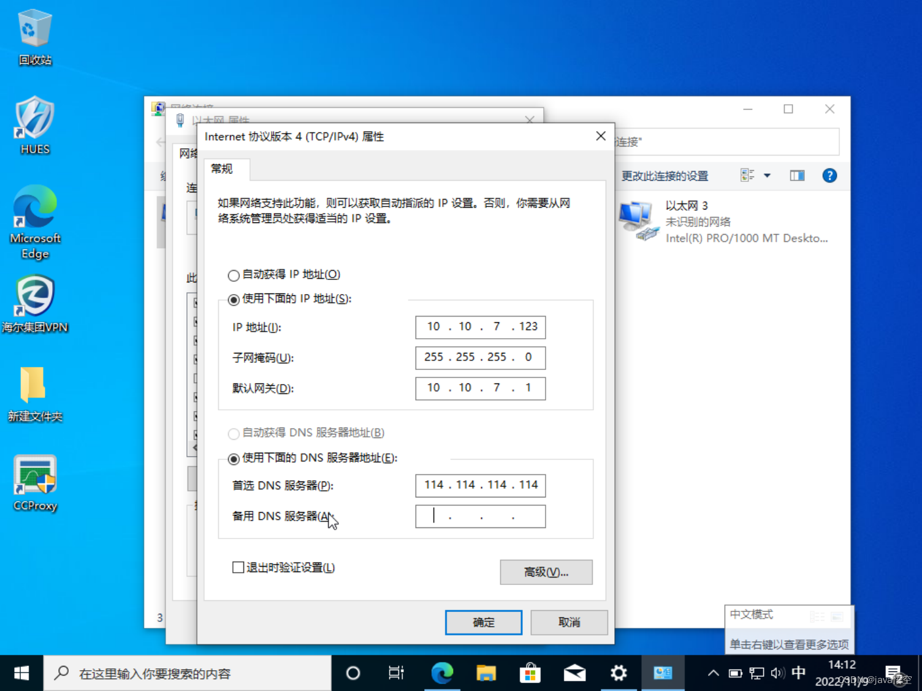
Task: Change view layout icon in Network Connections
Action: (x=747, y=176)
